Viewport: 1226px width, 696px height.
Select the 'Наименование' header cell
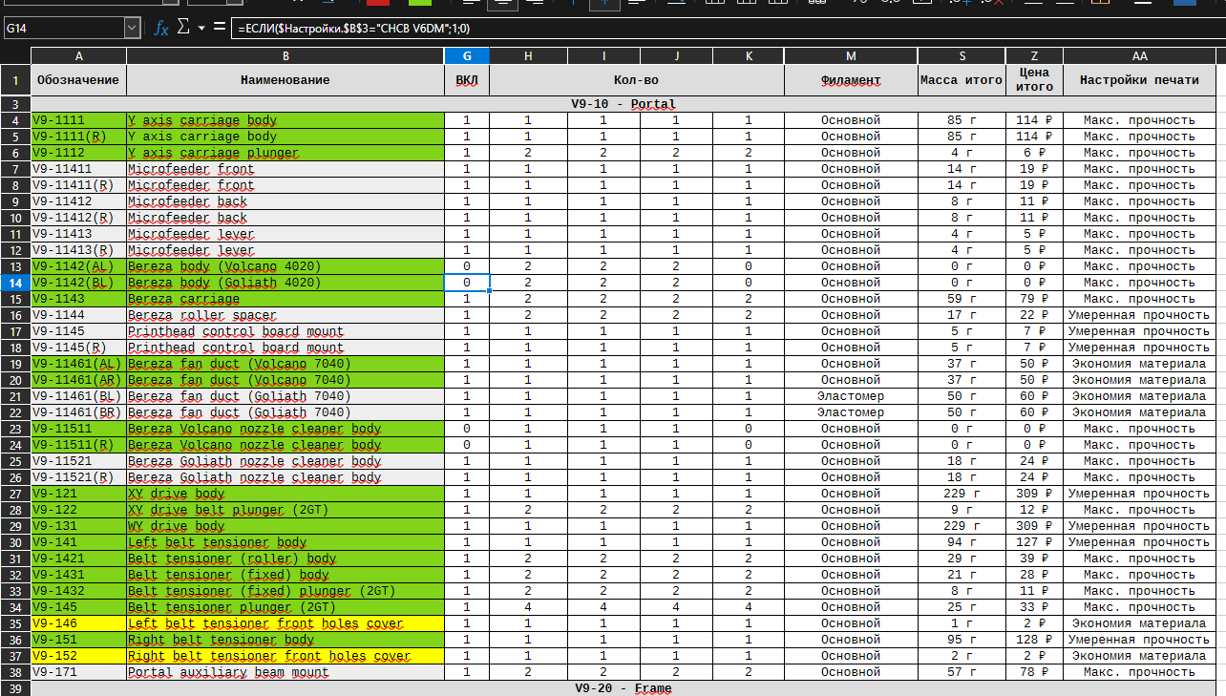[285, 80]
